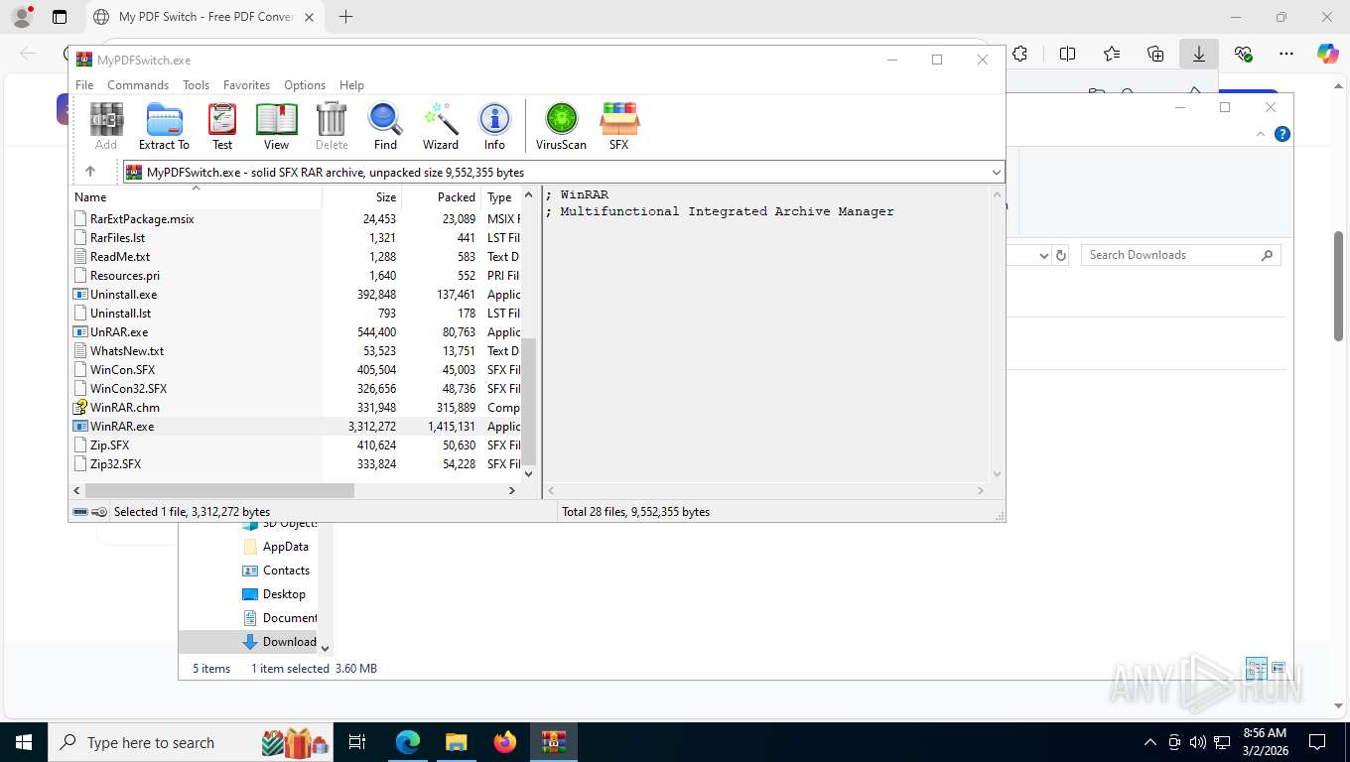The image size is (1350, 762).
Task: Toggle Edge split screen icon
Action: pyautogui.click(x=1068, y=54)
